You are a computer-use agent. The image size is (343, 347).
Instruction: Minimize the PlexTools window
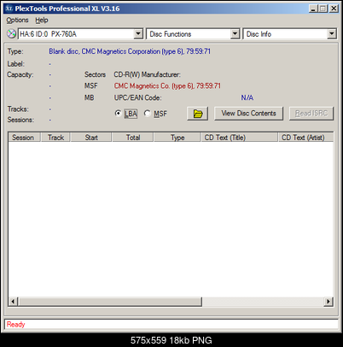click(x=313, y=9)
